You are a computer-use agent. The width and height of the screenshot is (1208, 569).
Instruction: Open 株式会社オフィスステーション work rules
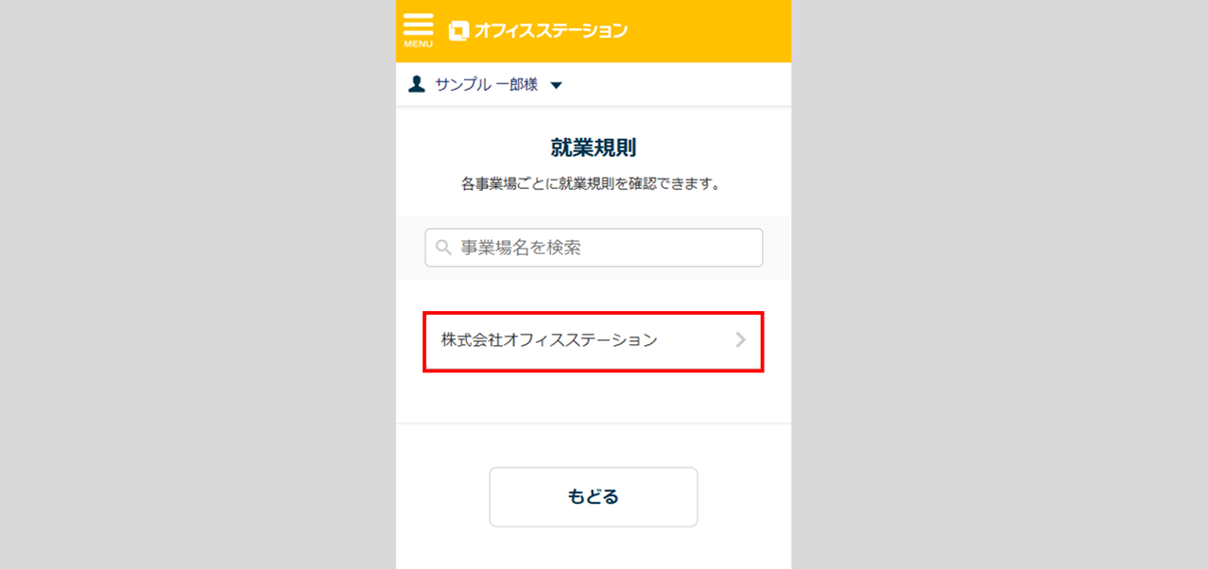[x=549, y=340]
